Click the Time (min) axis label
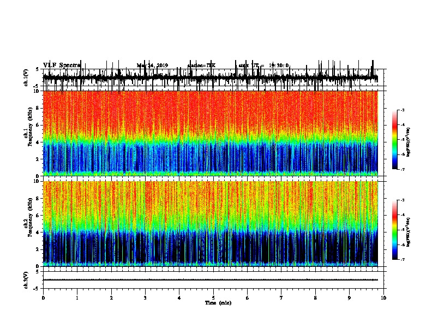Screen dimensions: 432x334 click(x=218, y=303)
